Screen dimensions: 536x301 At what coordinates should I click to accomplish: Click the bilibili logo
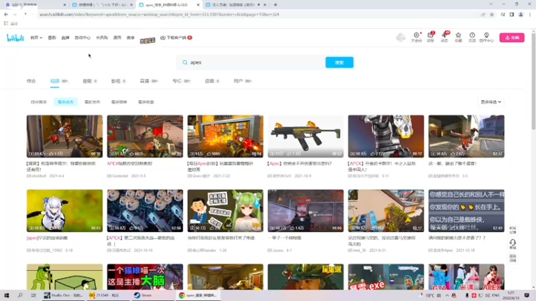(15, 37)
